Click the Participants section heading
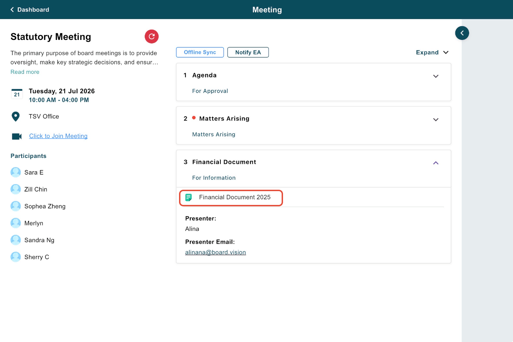This screenshot has width=513, height=342. 29,156
